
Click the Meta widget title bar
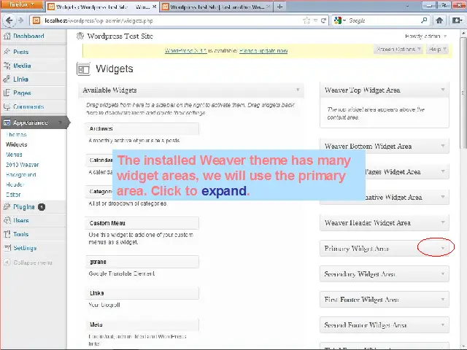[142, 324]
